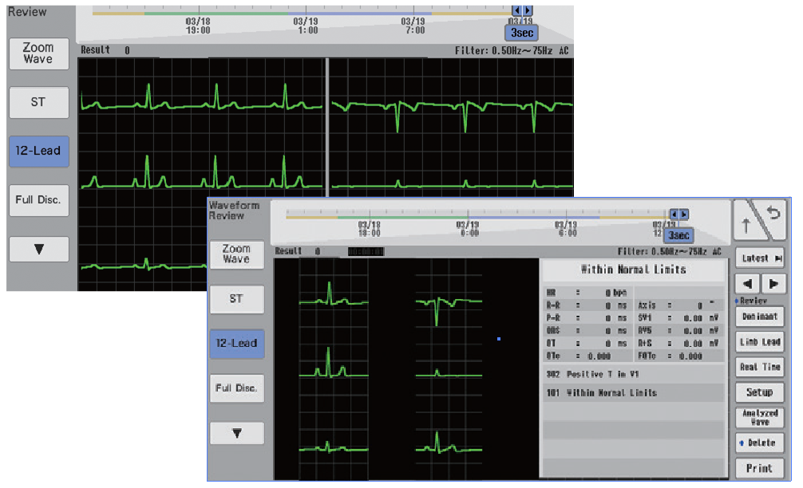803x488 pixels.
Task: Click the 03/19 0:00 position on front timeline
Action: pos(468,228)
